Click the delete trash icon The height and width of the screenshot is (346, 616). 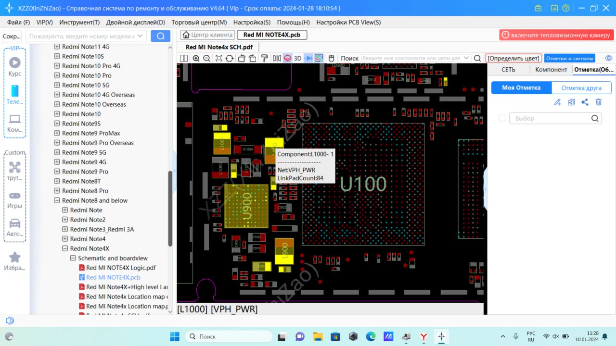click(x=599, y=102)
